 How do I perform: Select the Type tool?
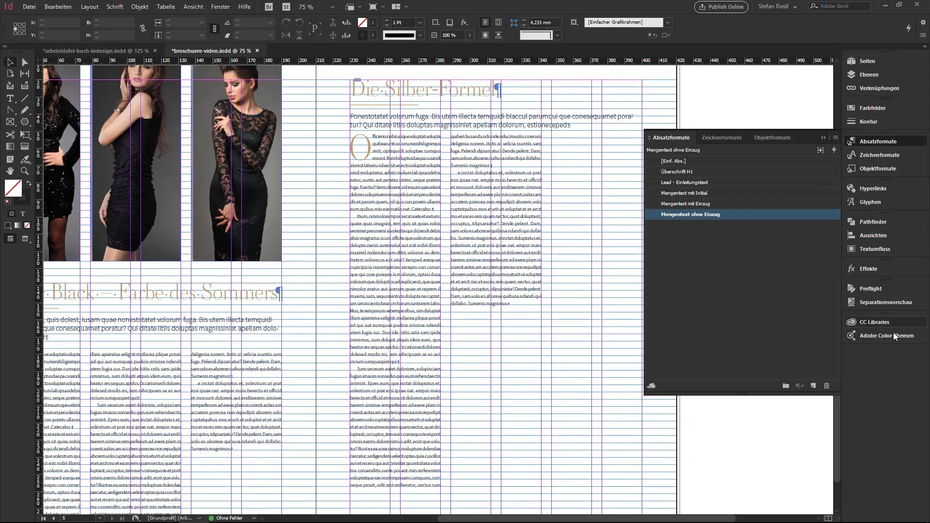pos(10,98)
